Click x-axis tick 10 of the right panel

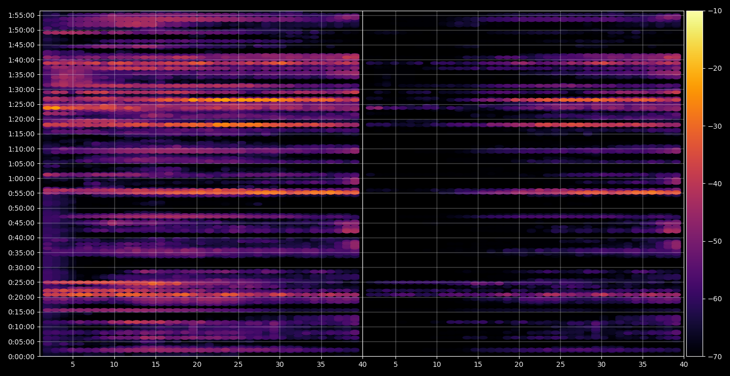coord(436,364)
